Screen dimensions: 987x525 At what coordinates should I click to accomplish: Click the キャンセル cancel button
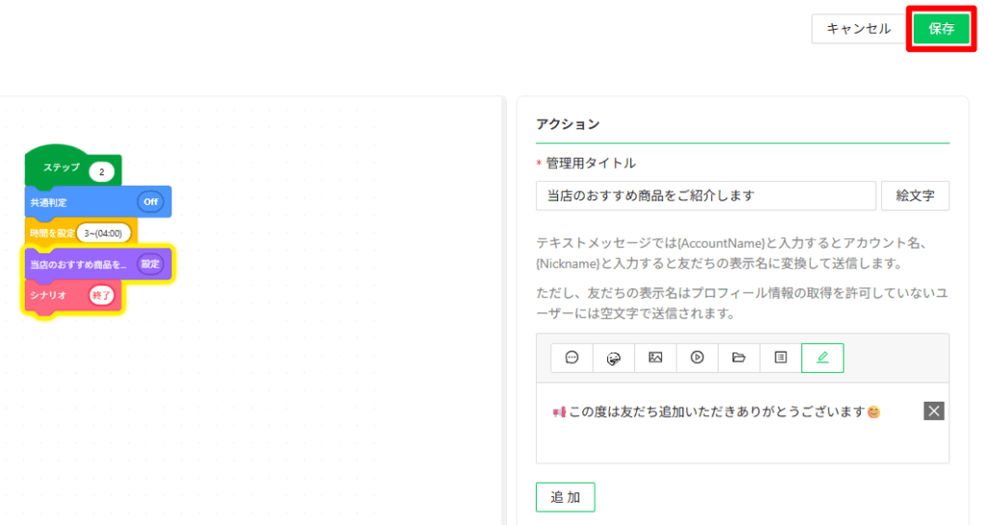858,29
